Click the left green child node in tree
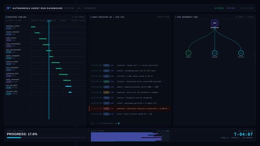260x146 pixels. [x=188, y=53]
